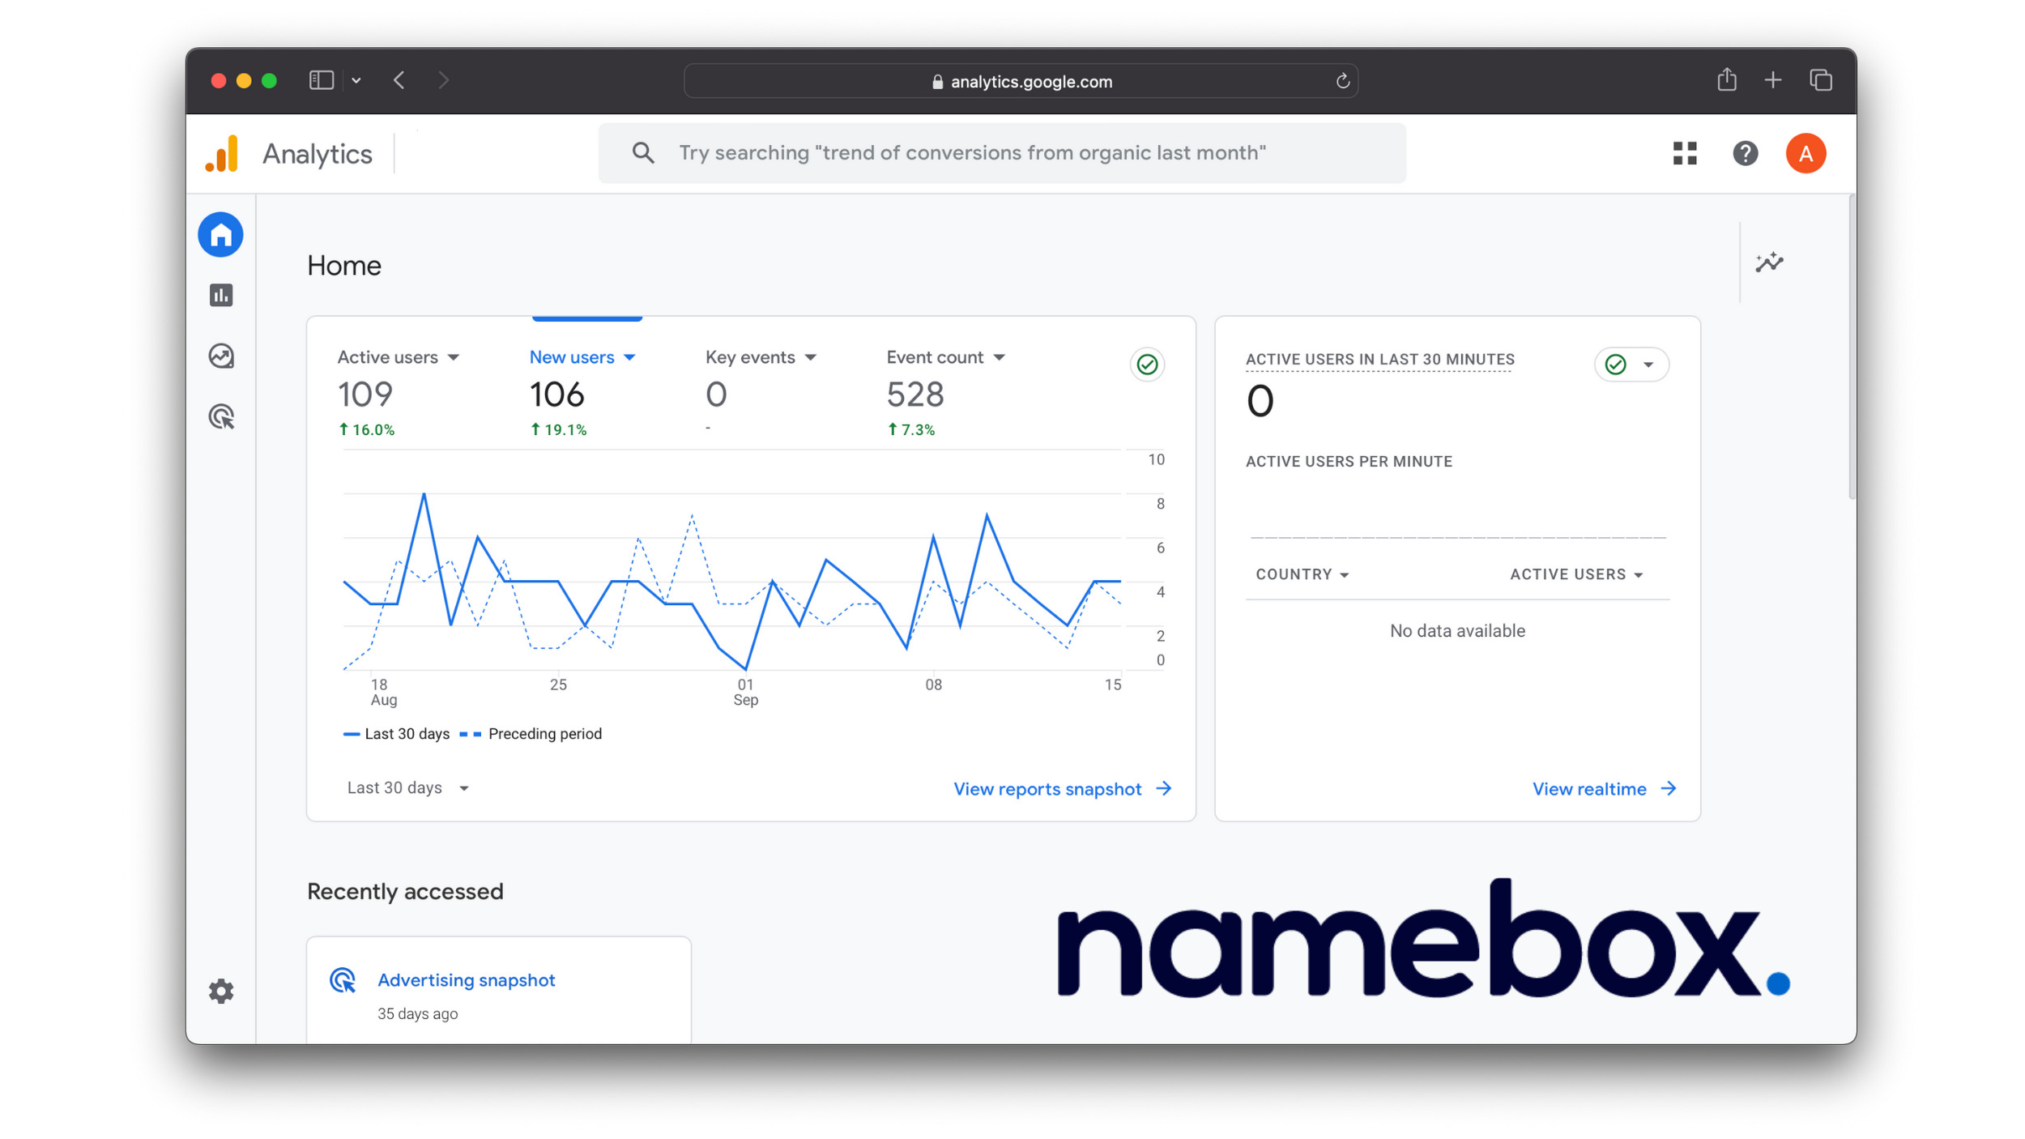This screenshot has width=2025, height=1139.
Task: Click the Analytics product name
Action: pyautogui.click(x=318, y=154)
